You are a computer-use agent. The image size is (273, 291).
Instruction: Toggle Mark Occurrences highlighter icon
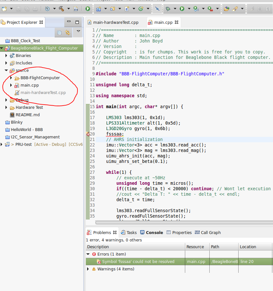[252, 9]
